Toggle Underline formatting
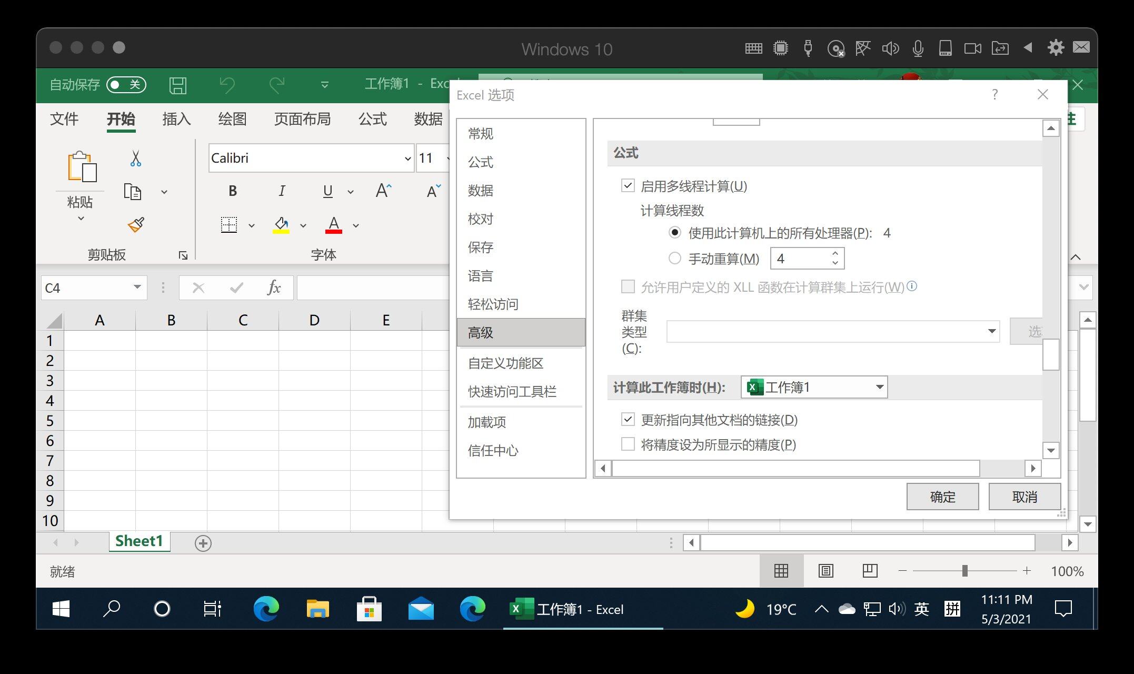This screenshot has width=1134, height=674. point(327,191)
